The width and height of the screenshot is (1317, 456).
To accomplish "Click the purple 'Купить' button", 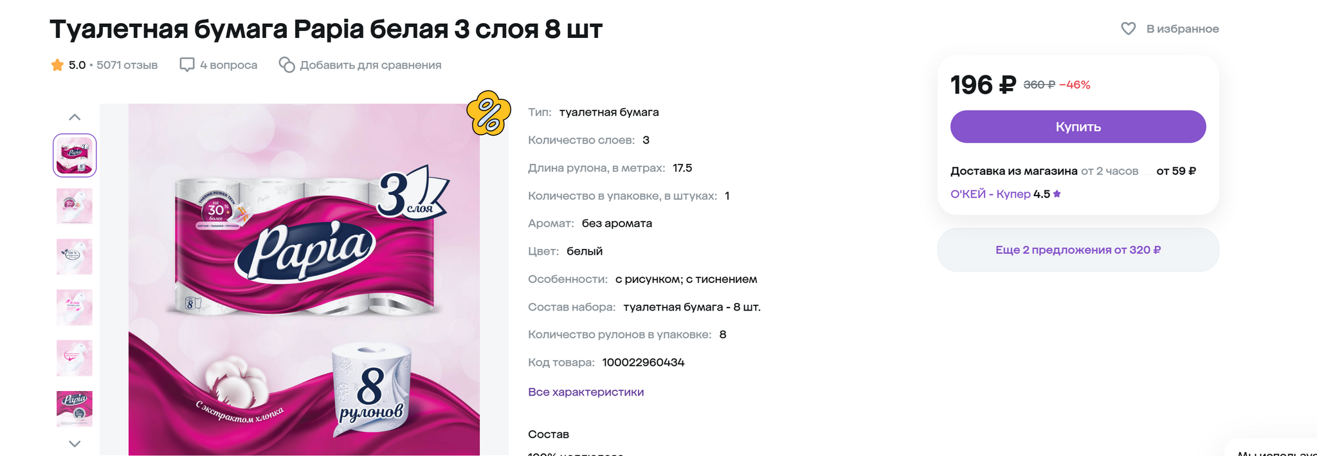I will pyautogui.click(x=1078, y=127).
